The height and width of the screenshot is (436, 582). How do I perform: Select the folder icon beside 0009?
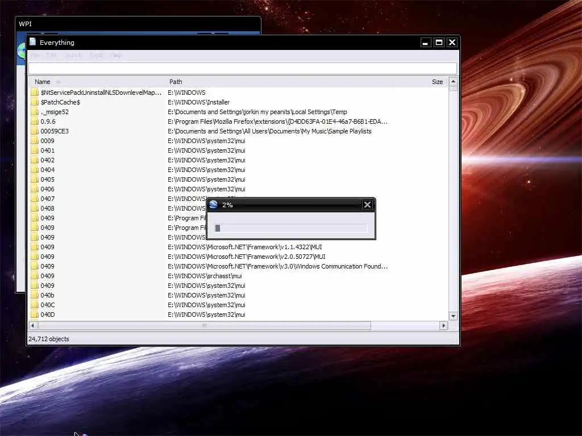35,141
